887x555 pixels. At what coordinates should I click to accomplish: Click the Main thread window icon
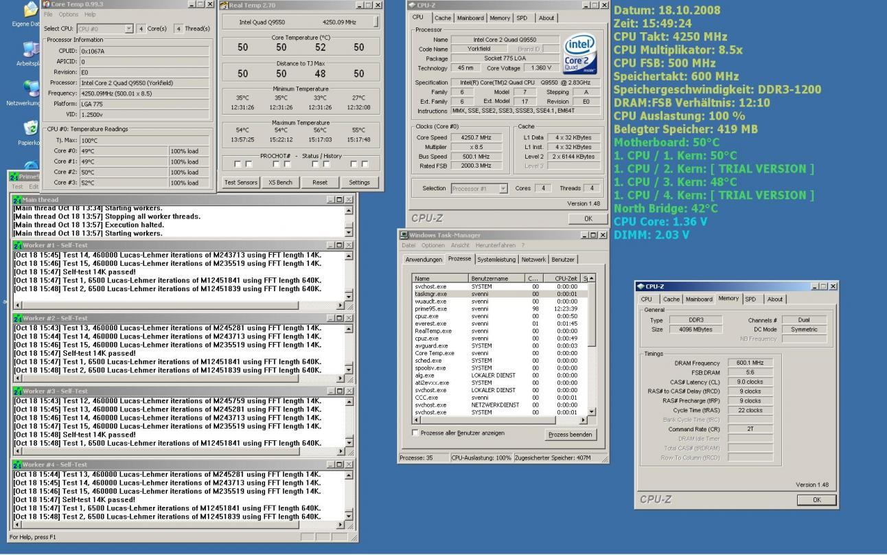click(x=18, y=199)
